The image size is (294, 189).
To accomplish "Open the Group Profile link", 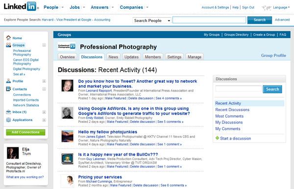I will pyautogui.click(x=273, y=55).
